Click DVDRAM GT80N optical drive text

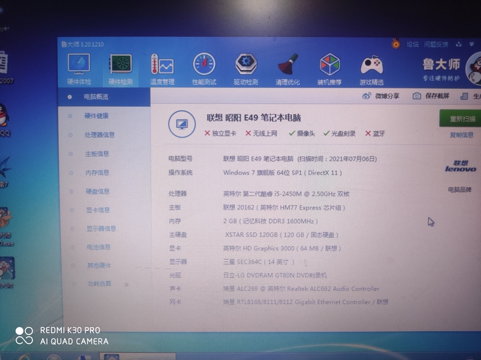tap(275, 275)
